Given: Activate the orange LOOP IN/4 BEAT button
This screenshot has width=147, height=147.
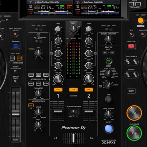Looking at the screenshot, I should [140, 20].
